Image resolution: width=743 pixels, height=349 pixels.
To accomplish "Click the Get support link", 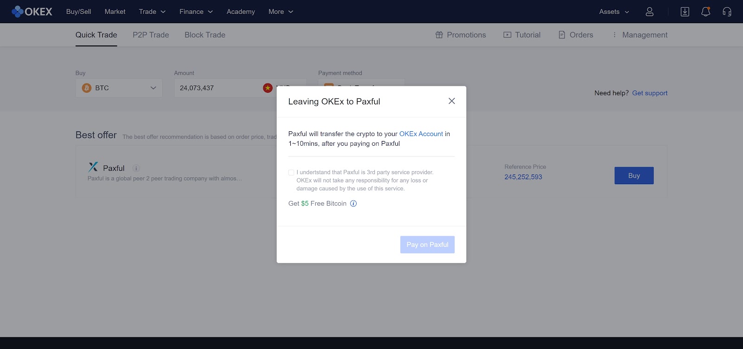I will pyautogui.click(x=650, y=93).
